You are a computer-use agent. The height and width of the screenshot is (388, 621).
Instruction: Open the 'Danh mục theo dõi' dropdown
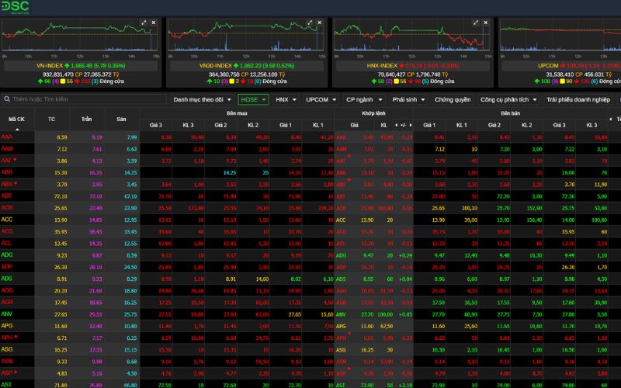(x=201, y=99)
